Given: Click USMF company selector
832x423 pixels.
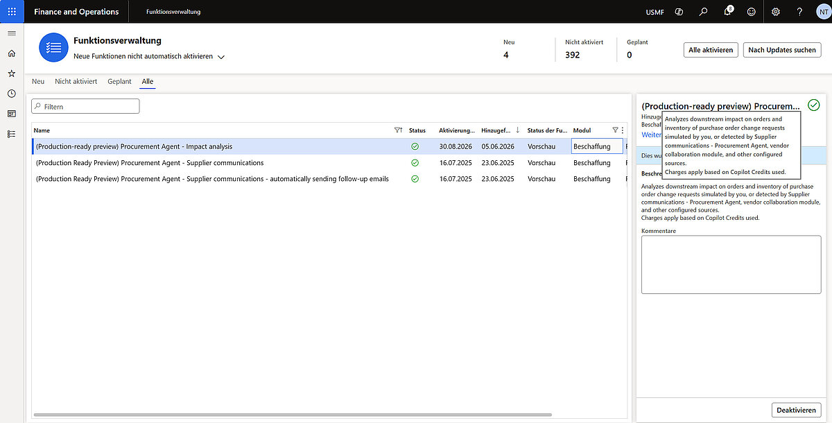Looking at the screenshot, I should pyautogui.click(x=655, y=12).
